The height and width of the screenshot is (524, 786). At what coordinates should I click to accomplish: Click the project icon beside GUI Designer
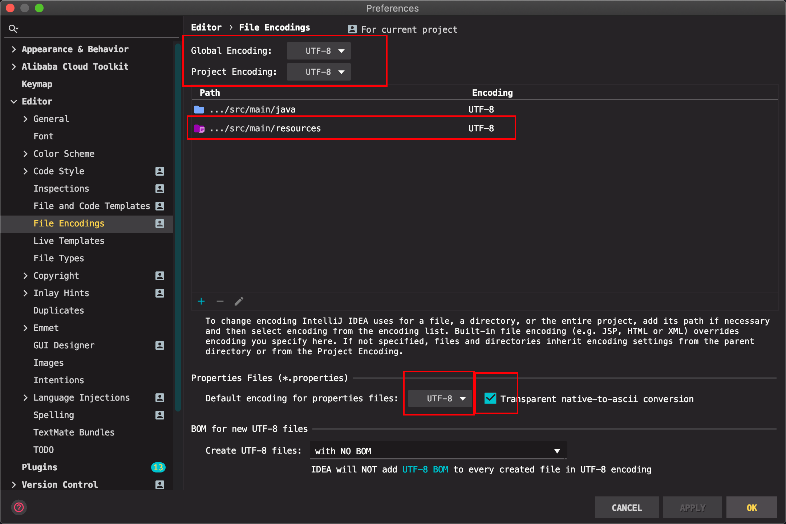pos(160,345)
